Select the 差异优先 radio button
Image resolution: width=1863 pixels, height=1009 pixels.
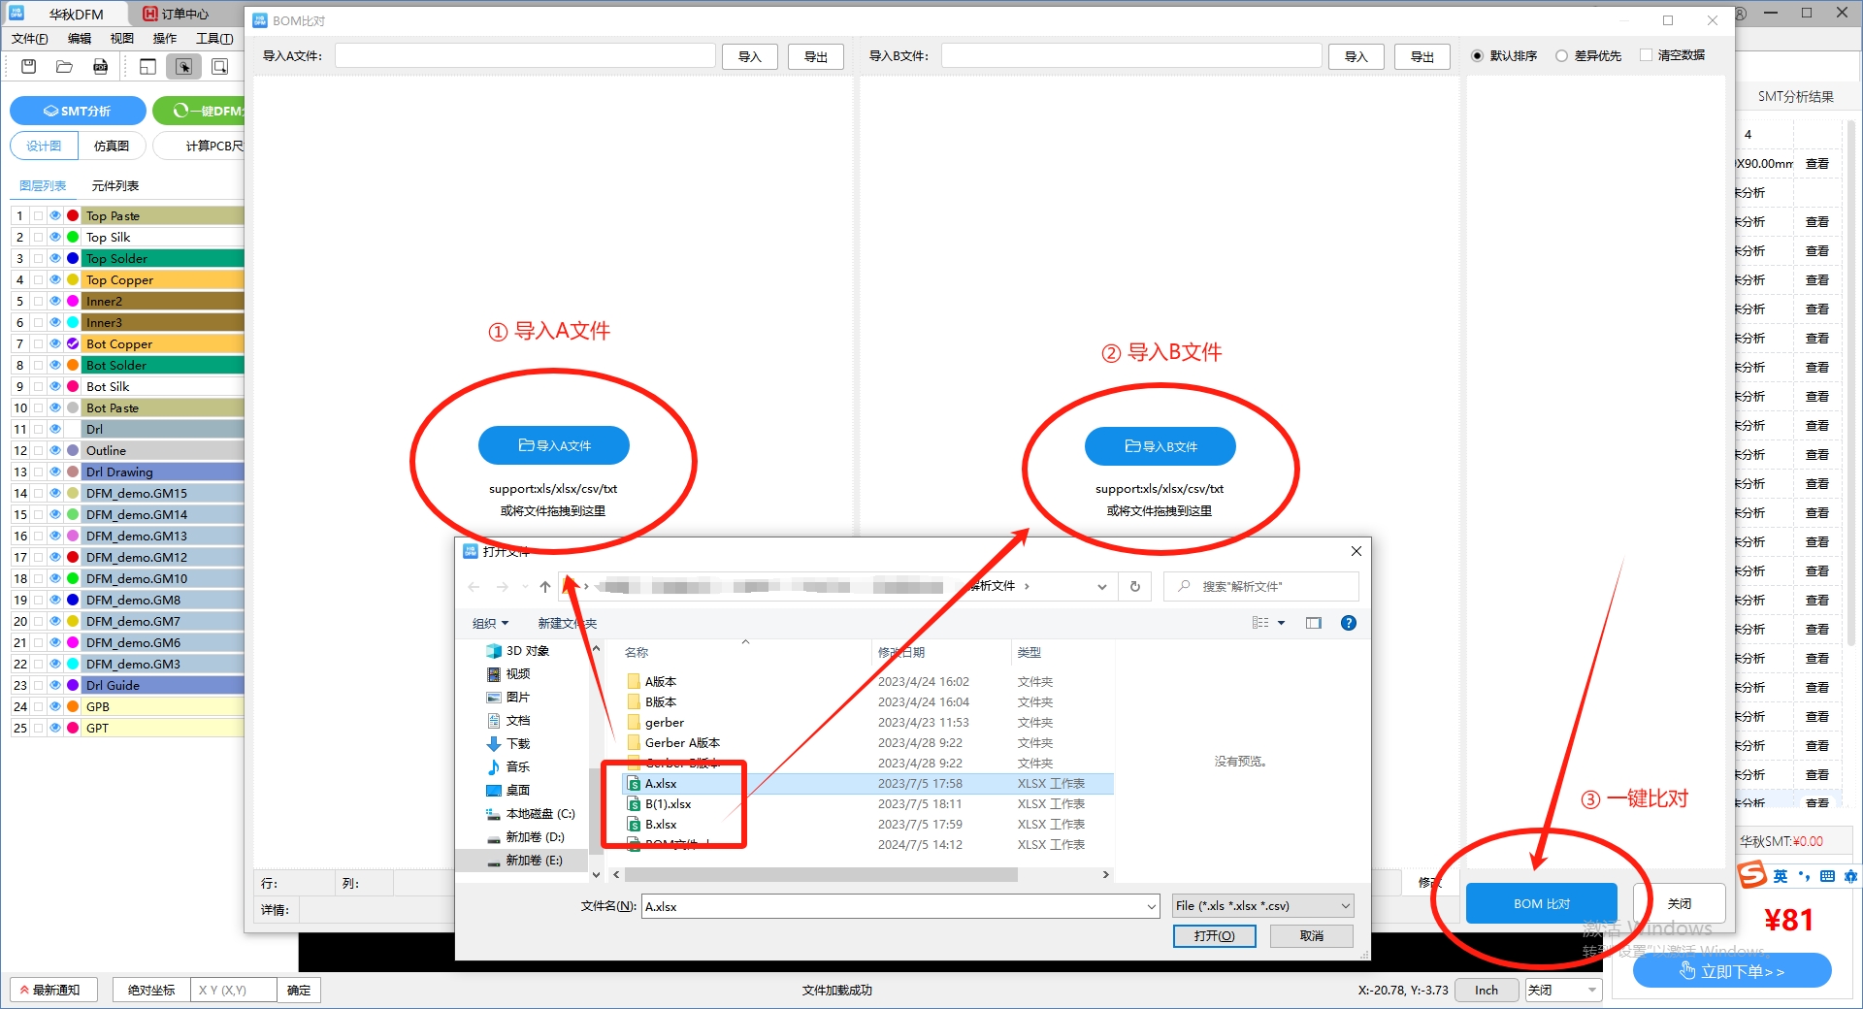point(1561,55)
